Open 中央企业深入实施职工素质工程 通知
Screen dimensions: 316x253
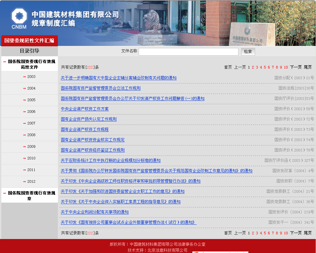[120, 202]
